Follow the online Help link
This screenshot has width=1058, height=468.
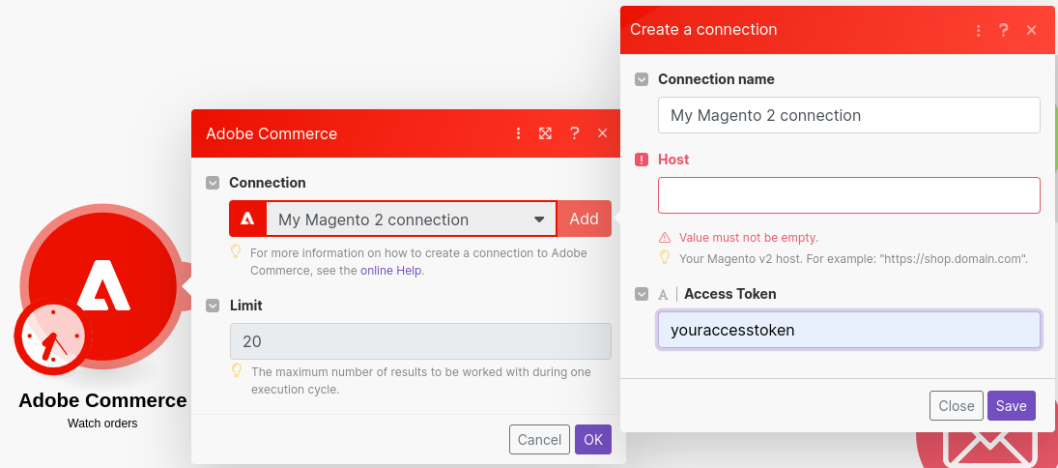[x=391, y=271]
